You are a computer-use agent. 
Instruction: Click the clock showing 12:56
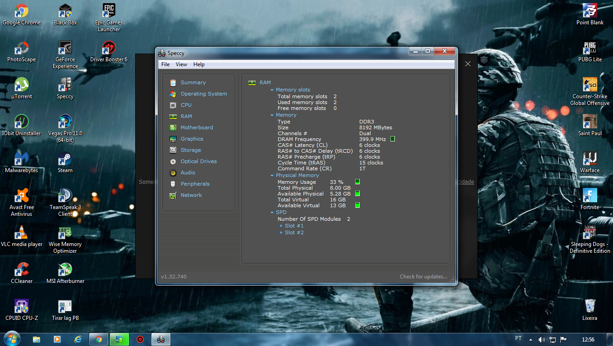[x=588, y=340]
